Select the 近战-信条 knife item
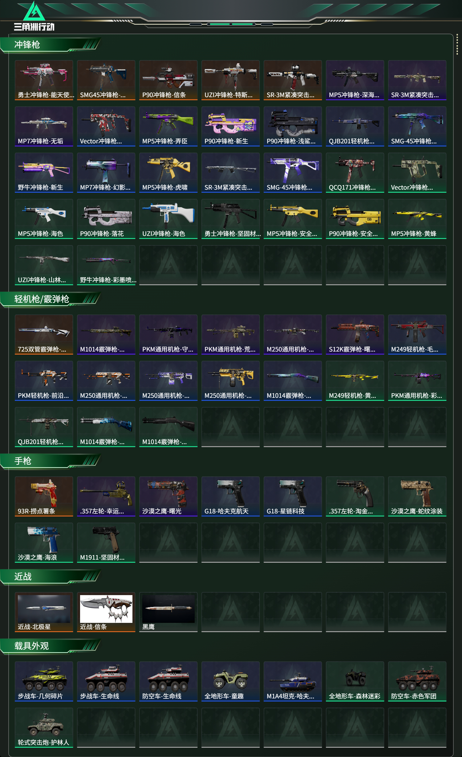The height and width of the screenshot is (757, 462). click(106, 612)
